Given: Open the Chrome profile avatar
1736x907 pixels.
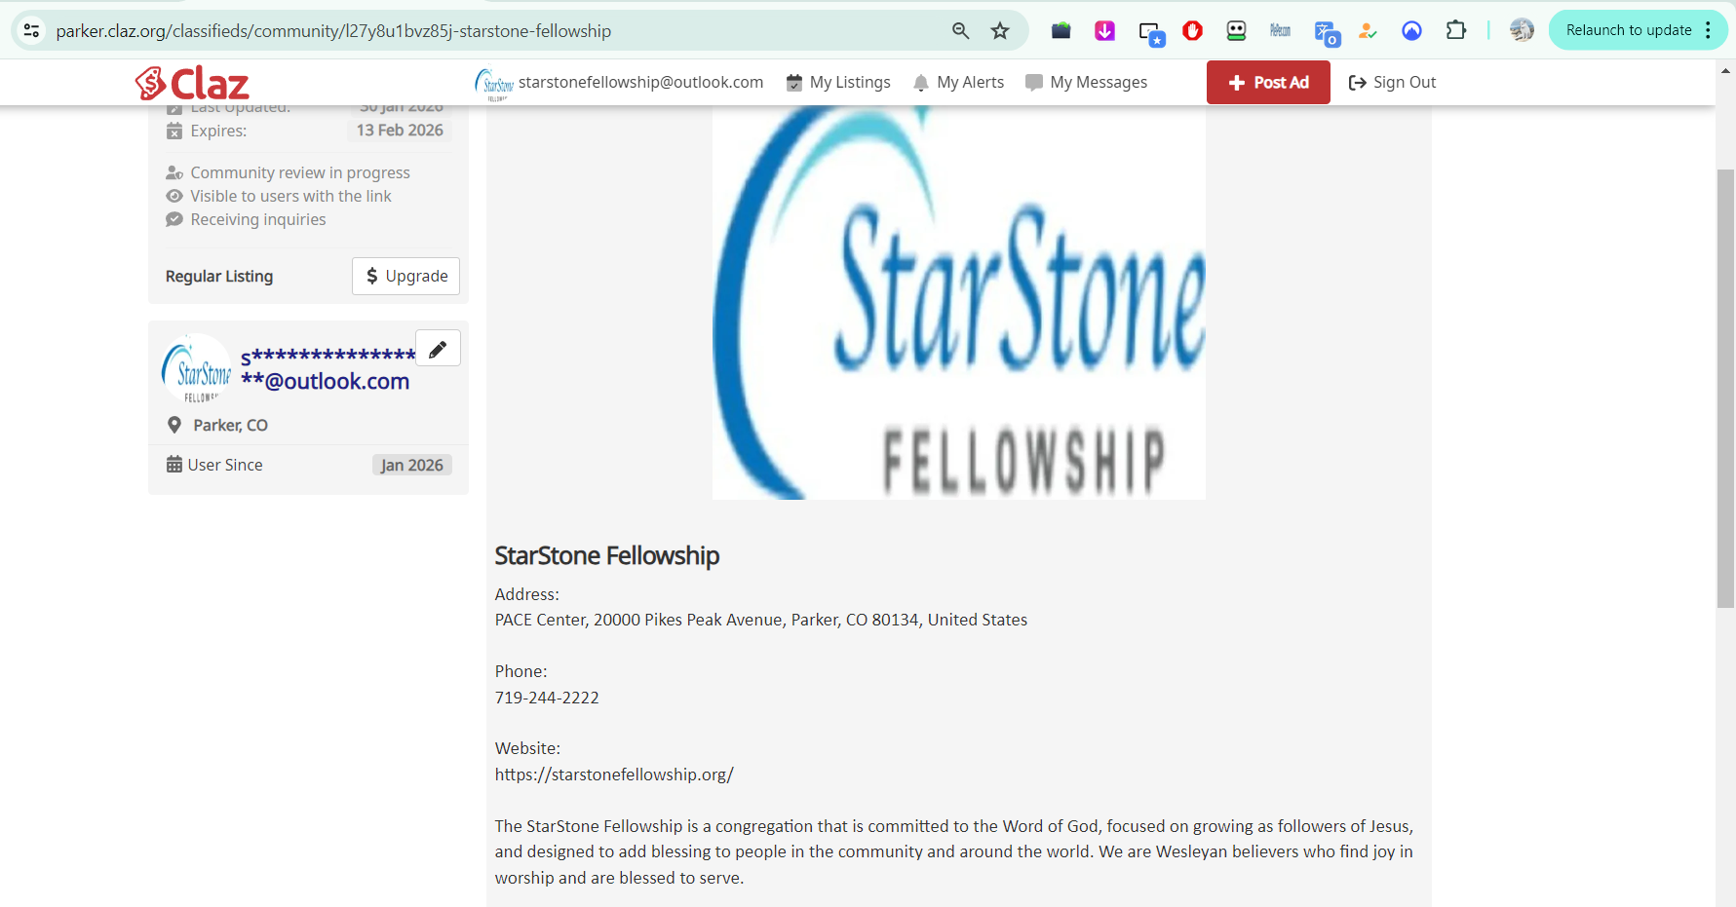Looking at the screenshot, I should coord(1521,31).
